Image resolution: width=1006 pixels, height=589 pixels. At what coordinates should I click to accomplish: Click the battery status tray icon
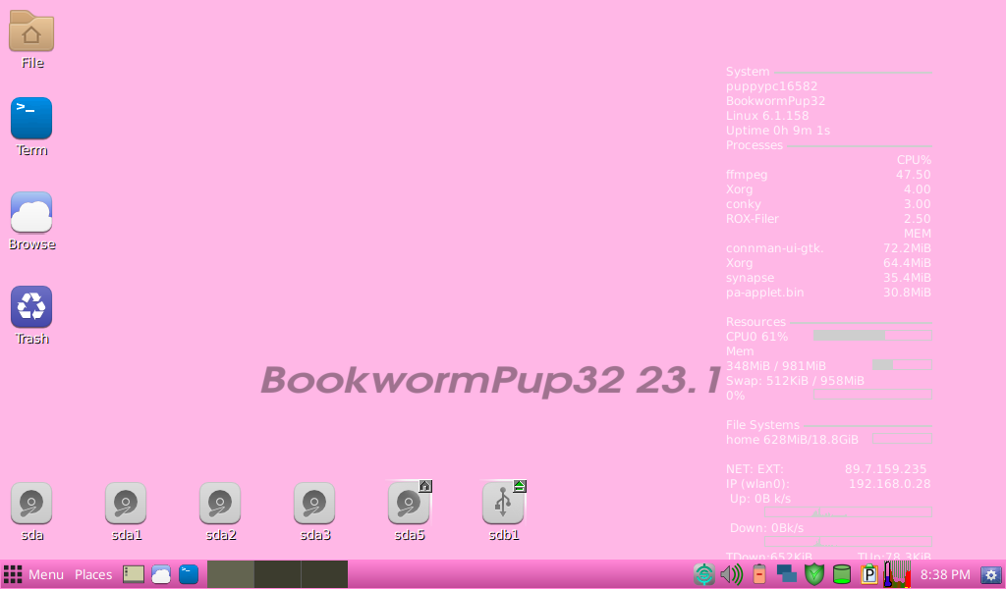coord(758,574)
